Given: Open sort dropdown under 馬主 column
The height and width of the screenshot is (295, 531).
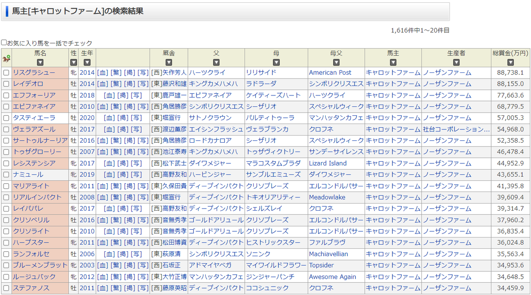Looking at the screenshot, I should pyautogui.click(x=393, y=62).
